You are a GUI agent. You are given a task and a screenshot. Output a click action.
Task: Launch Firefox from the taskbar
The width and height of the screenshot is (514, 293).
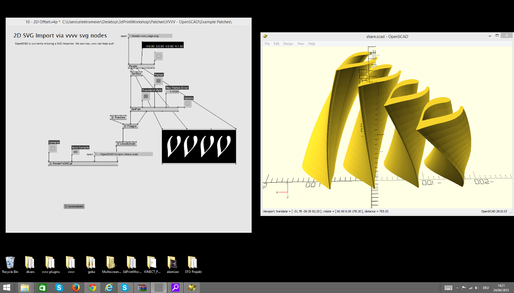point(76,288)
